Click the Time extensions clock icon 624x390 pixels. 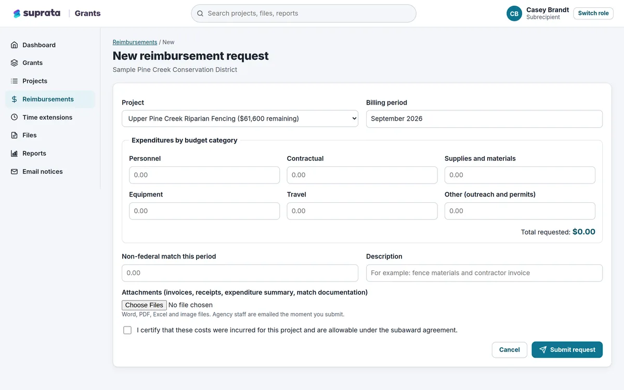coord(14,118)
